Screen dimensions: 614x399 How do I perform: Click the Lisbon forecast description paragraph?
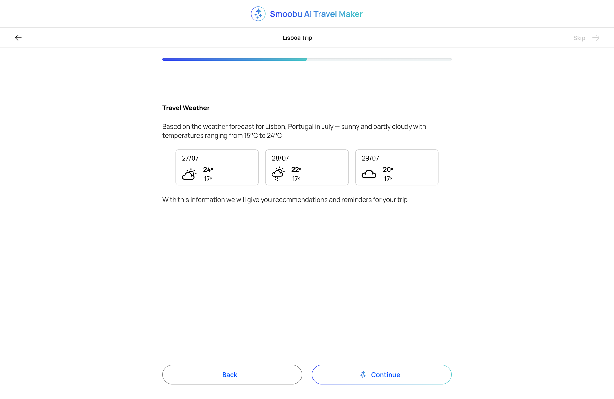coord(294,131)
